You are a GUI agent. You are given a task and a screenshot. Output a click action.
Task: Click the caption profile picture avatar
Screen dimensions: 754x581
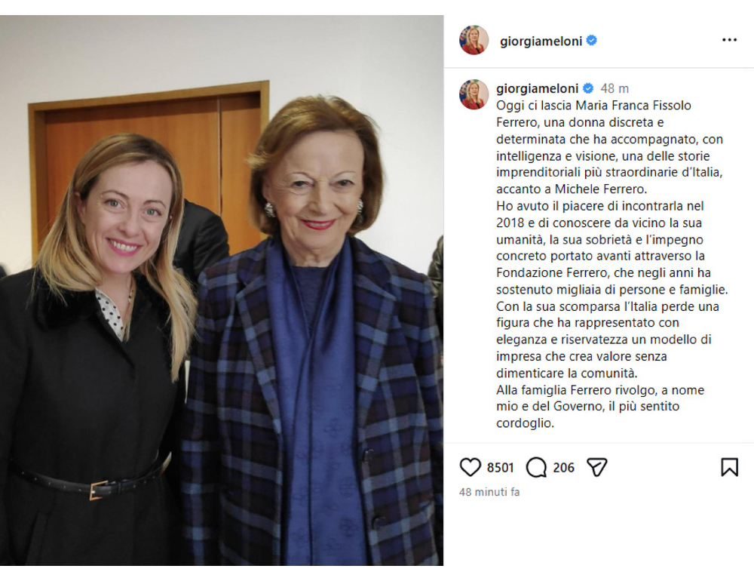point(474,94)
